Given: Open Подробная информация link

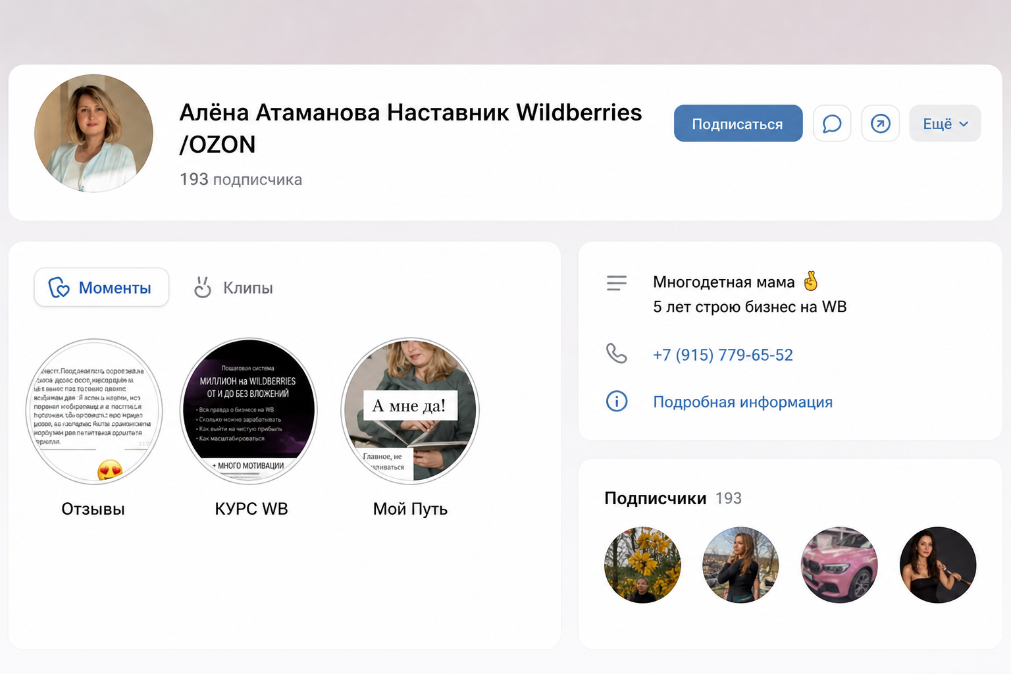Looking at the screenshot, I should click(742, 402).
